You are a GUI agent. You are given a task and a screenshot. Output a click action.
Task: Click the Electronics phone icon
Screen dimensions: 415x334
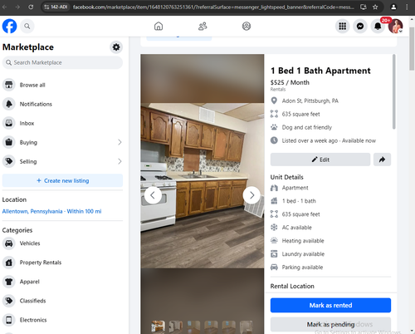click(9, 320)
